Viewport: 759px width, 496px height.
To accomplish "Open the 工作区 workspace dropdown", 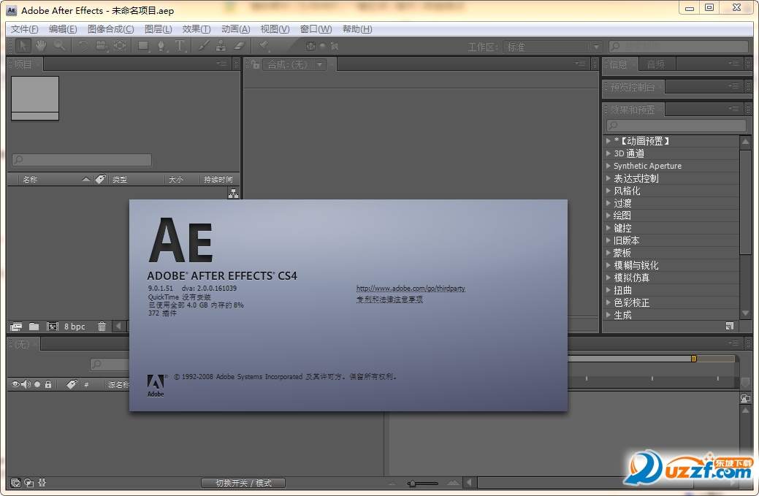I will click(552, 47).
